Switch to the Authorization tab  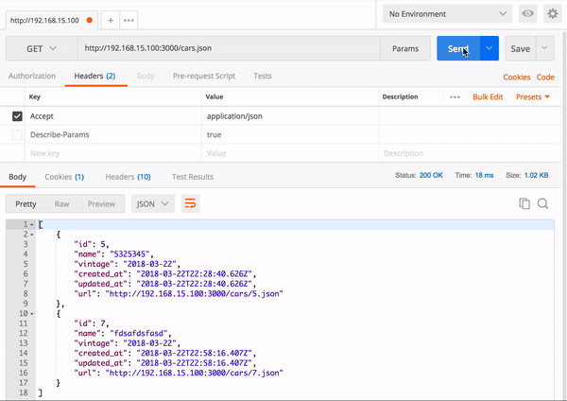click(32, 76)
